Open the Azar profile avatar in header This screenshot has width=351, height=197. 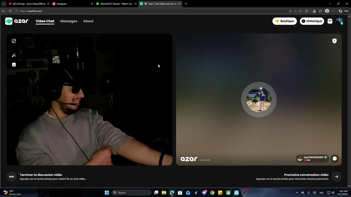[339, 21]
